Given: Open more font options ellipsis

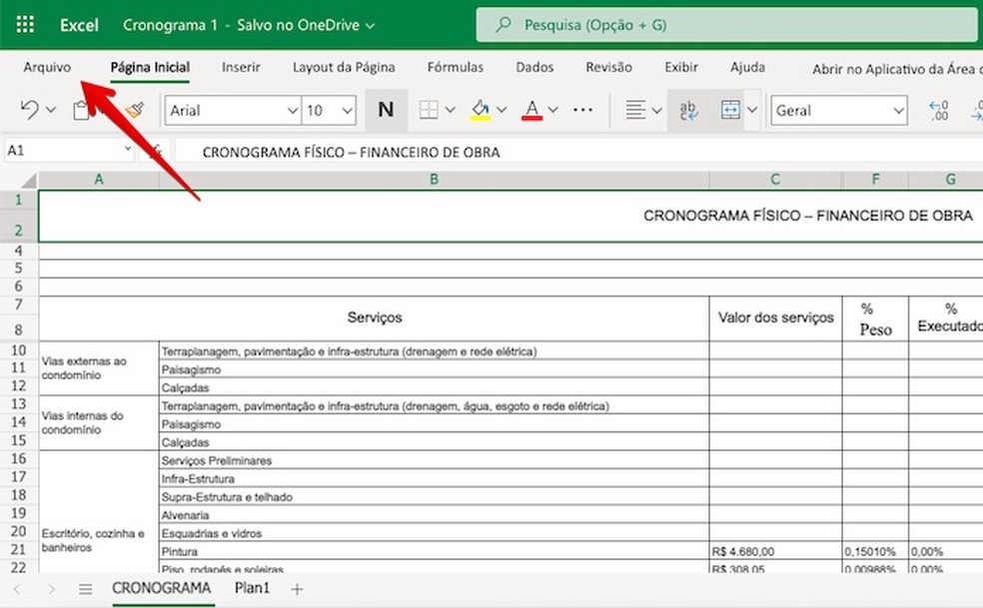Looking at the screenshot, I should pos(583,110).
